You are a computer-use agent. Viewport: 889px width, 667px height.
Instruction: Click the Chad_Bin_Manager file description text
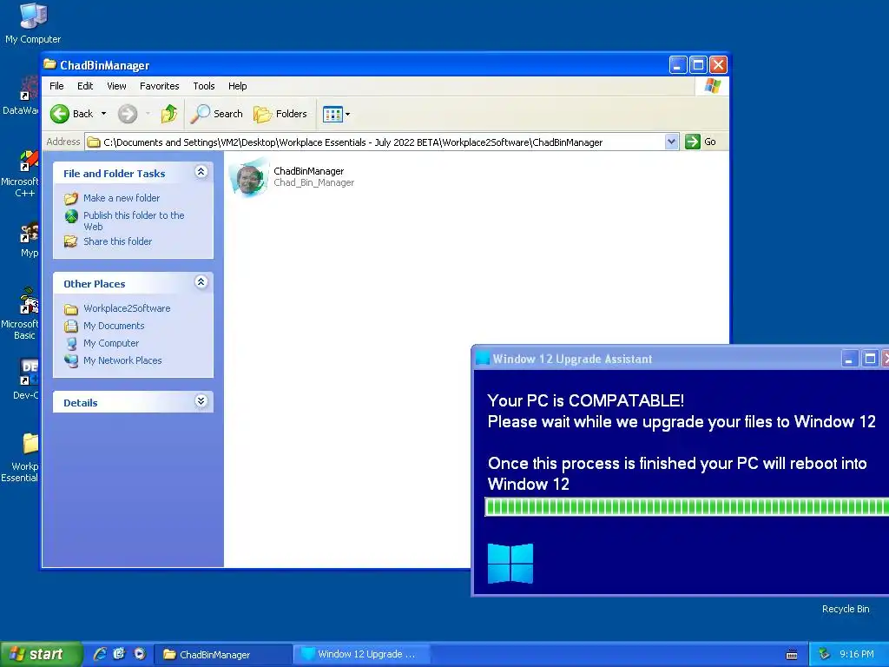pos(314,182)
